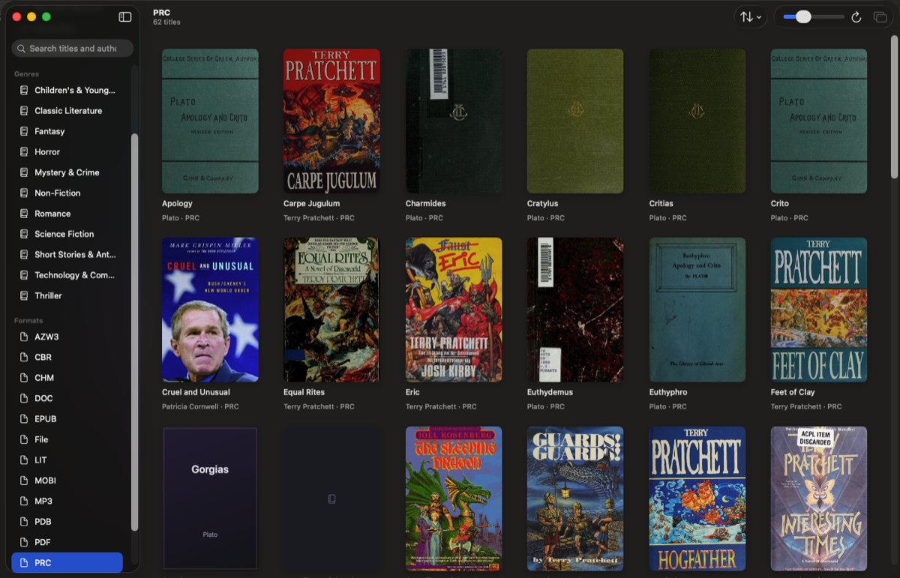The height and width of the screenshot is (578, 900).
Task: Click the MP3 format file icon
Action: click(x=23, y=501)
